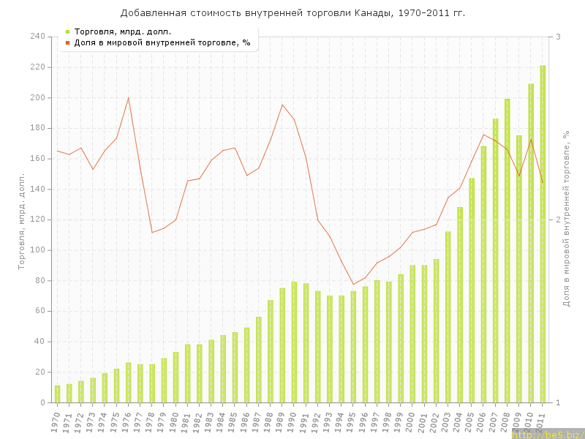The width and height of the screenshot is (585, 439).
Task: Click the orange line low point at 1995
Action: [x=353, y=285]
